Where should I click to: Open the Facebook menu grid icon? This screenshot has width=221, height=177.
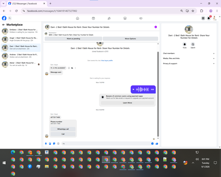(203, 18)
